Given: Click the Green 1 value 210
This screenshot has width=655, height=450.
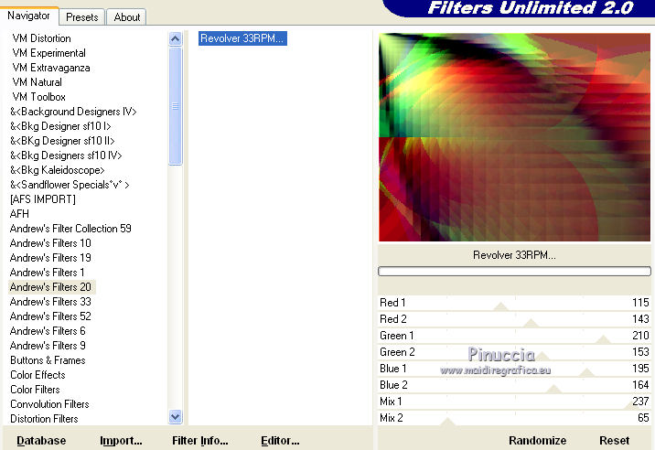Looking at the screenshot, I should [640, 336].
